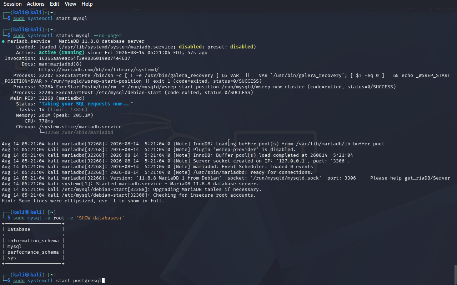The width and height of the screenshot is (457, 285).
Task: Click the 'mysql' row in database table
Action: point(33,247)
